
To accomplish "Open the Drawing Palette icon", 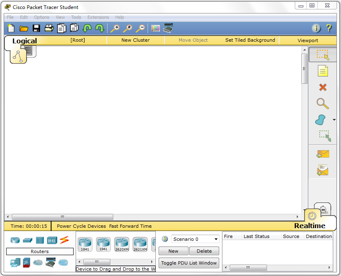I will (x=155, y=28).
